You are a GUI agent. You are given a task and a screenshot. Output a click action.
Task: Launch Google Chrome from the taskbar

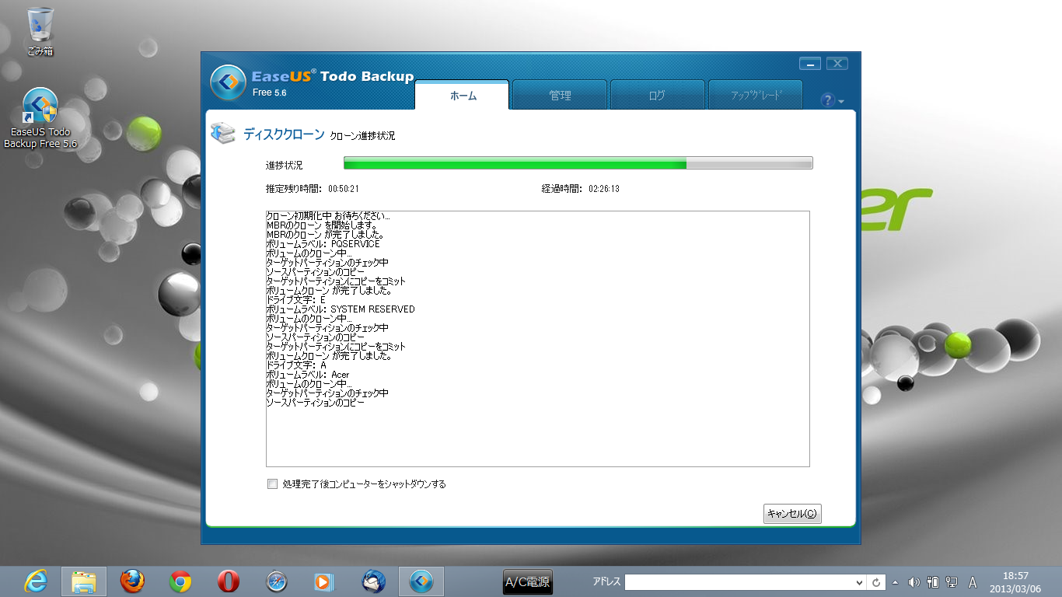click(x=180, y=581)
